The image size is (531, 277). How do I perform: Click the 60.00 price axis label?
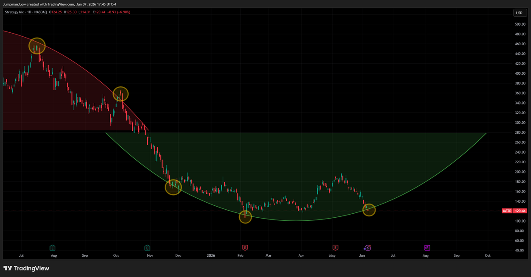tap(520, 241)
